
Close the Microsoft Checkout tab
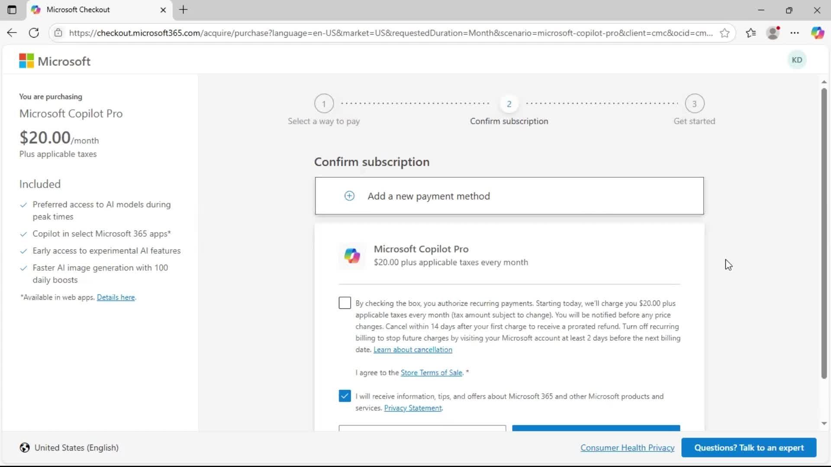point(163,10)
